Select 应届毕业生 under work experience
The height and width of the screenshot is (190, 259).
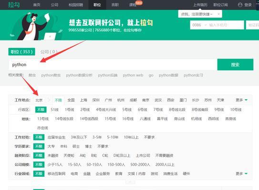56,137
